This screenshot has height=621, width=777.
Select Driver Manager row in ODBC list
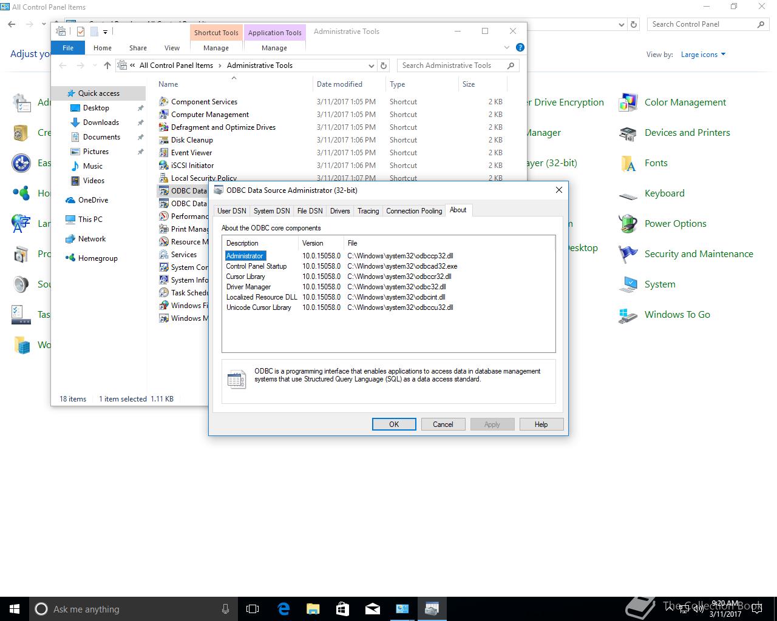pyautogui.click(x=388, y=287)
